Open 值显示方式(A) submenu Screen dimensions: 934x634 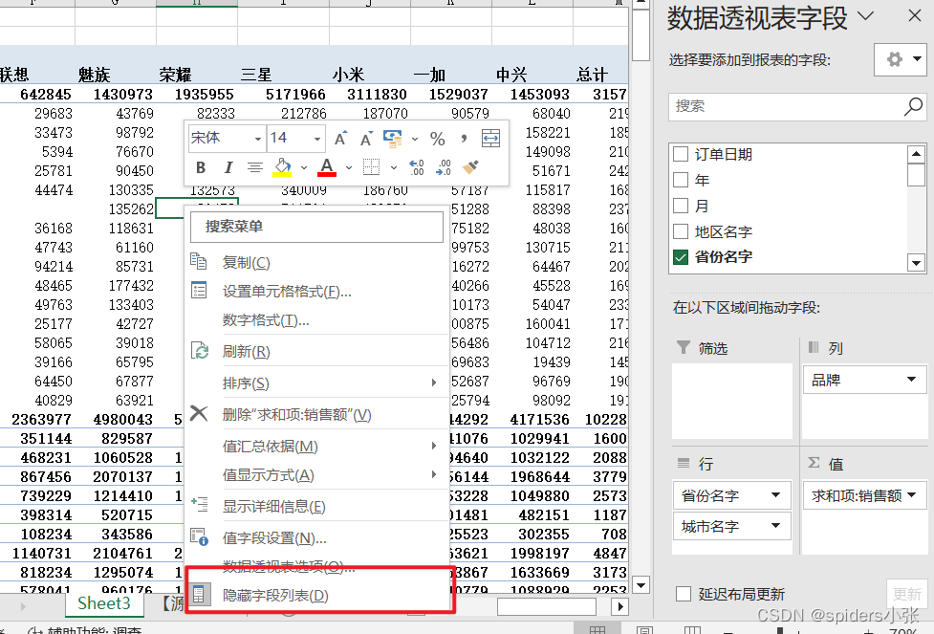tap(316, 475)
